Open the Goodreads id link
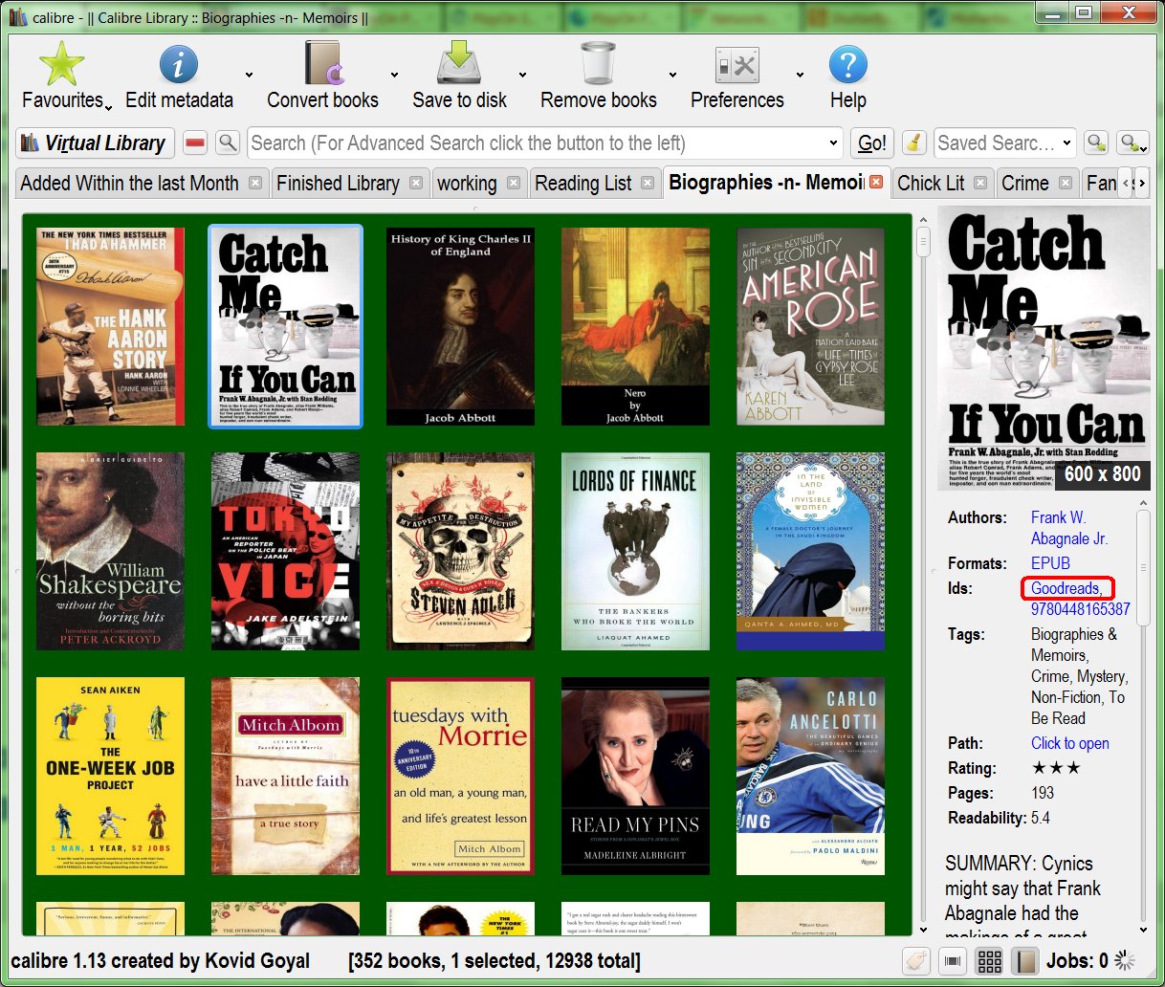The width and height of the screenshot is (1165, 987). click(x=1066, y=588)
